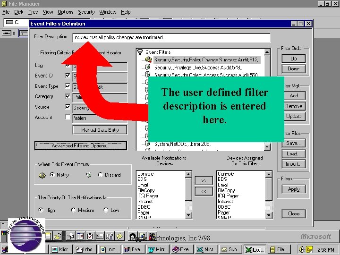Select the Discard radio button
The height and width of the screenshot is (255, 340).
tap(100, 175)
